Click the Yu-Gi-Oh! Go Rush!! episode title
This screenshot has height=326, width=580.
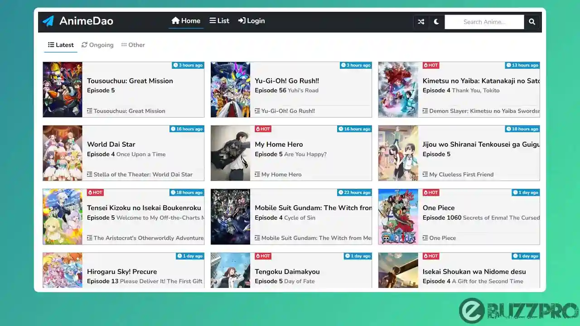coord(287,81)
